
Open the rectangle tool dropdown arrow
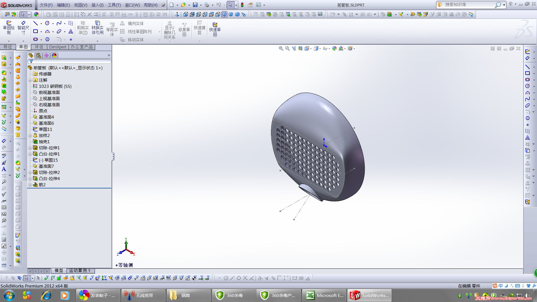(41, 32)
